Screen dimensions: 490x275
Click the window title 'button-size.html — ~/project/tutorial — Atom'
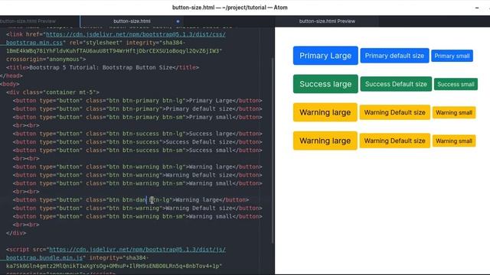point(230,8)
